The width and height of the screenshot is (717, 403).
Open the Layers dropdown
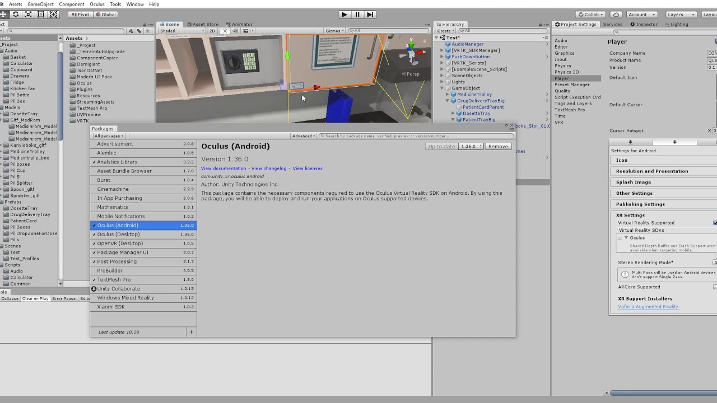coord(681,15)
